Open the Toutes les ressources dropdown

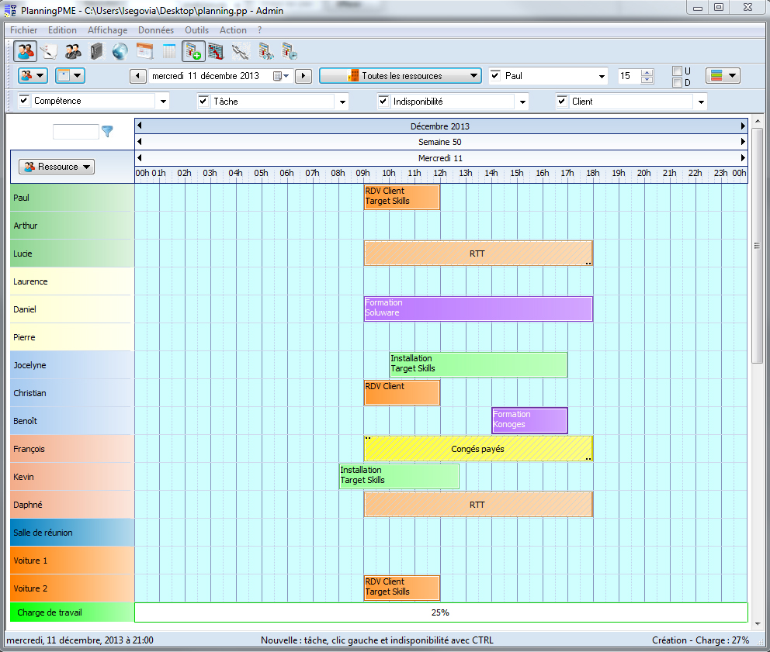[400, 75]
